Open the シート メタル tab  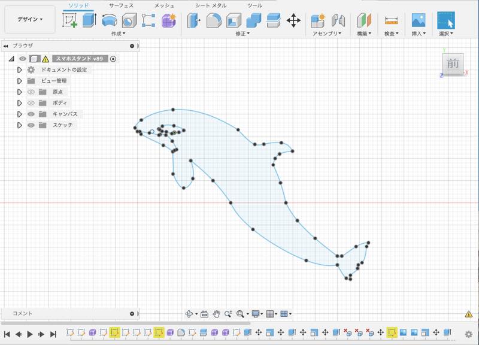point(211,5)
